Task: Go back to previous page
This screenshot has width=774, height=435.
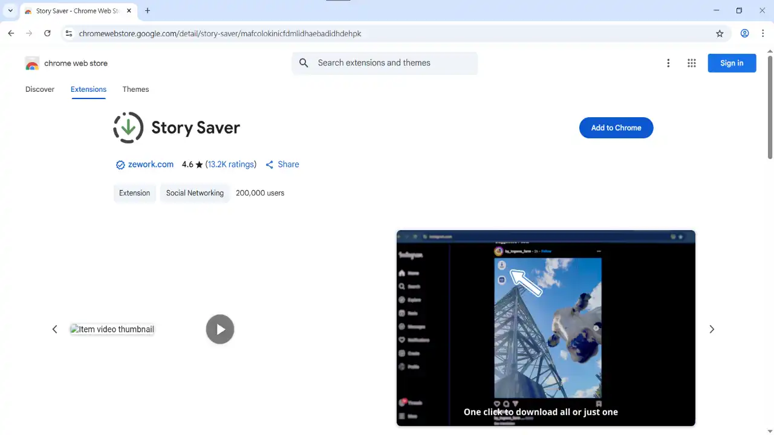Action: [11, 33]
